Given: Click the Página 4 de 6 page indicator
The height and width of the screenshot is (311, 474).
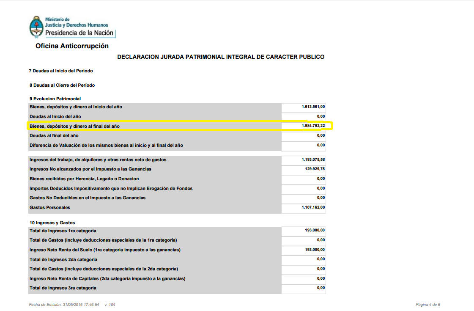Looking at the screenshot, I should pos(427,304).
